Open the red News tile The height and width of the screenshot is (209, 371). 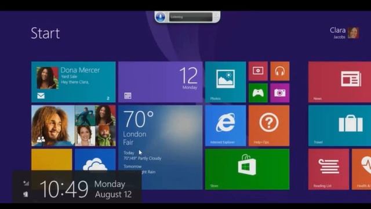tap(340, 82)
